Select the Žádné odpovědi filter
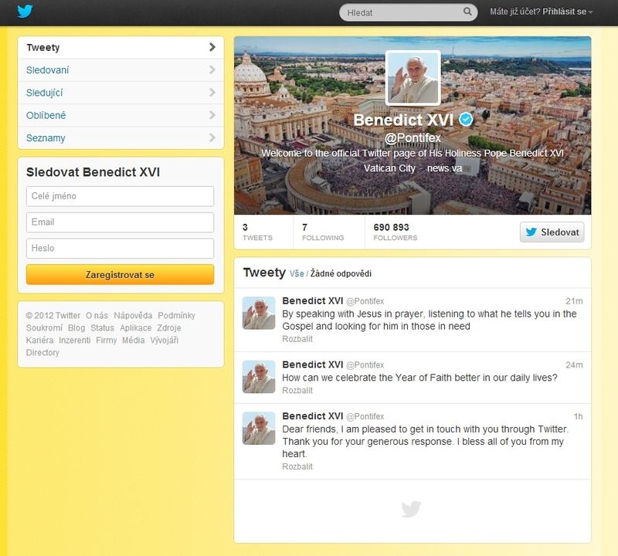The image size is (618, 556). pos(341,273)
